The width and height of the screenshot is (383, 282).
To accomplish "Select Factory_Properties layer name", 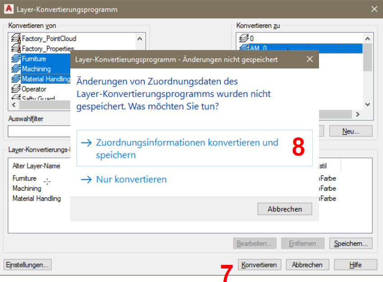I will 48,49.
